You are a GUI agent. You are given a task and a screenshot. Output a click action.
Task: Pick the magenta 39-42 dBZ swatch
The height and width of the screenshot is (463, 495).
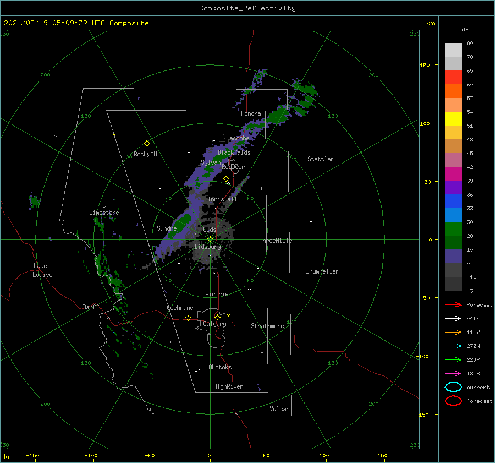point(453,174)
